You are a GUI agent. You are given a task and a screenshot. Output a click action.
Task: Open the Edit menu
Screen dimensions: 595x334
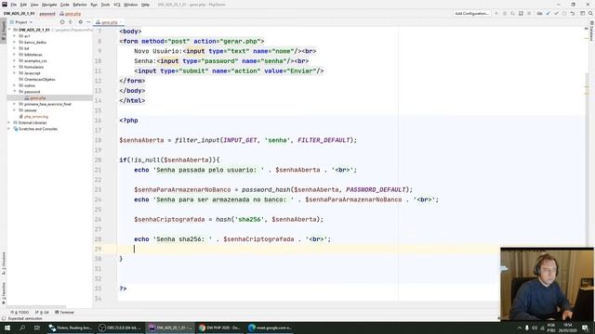(23, 5)
